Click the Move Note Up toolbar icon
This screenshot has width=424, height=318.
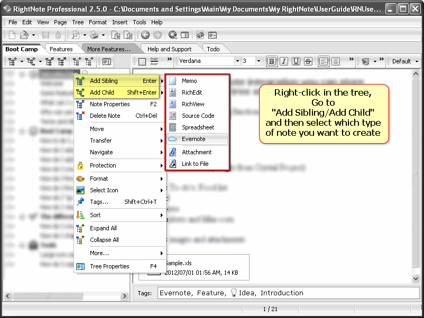click(89, 62)
